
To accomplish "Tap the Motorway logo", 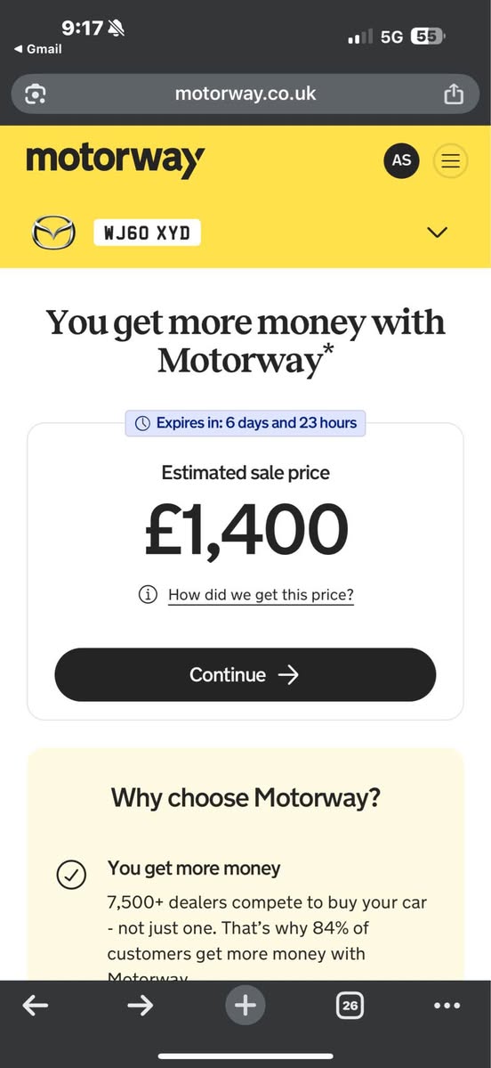I will pyautogui.click(x=115, y=161).
